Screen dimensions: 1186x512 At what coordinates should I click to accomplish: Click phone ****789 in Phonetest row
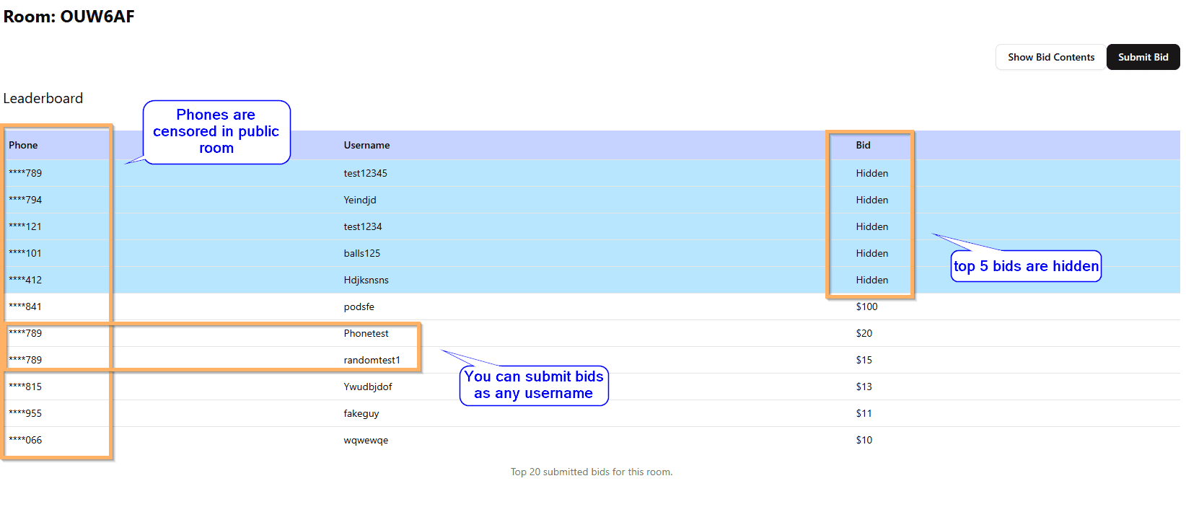(x=25, y=333)
